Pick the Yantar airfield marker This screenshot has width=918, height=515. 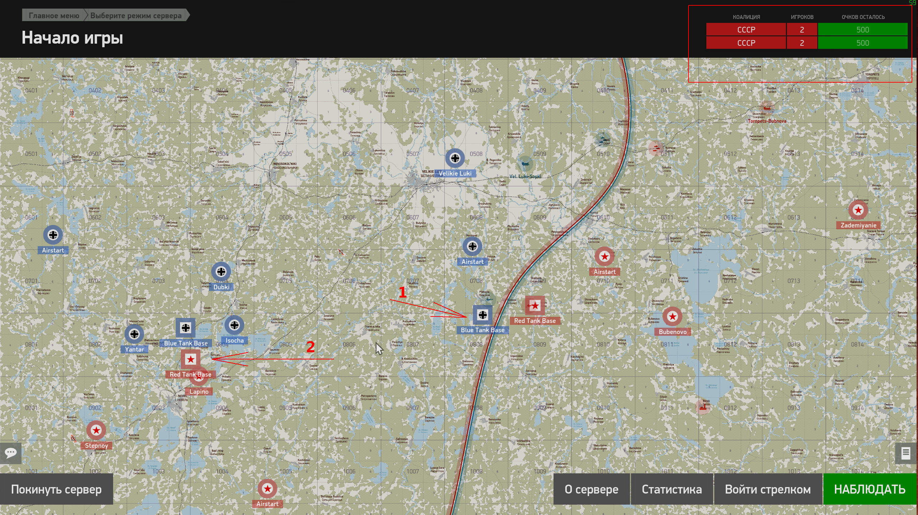(134, 334)
